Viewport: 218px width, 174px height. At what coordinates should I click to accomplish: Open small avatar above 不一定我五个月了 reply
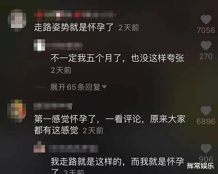tap(40, 45)
